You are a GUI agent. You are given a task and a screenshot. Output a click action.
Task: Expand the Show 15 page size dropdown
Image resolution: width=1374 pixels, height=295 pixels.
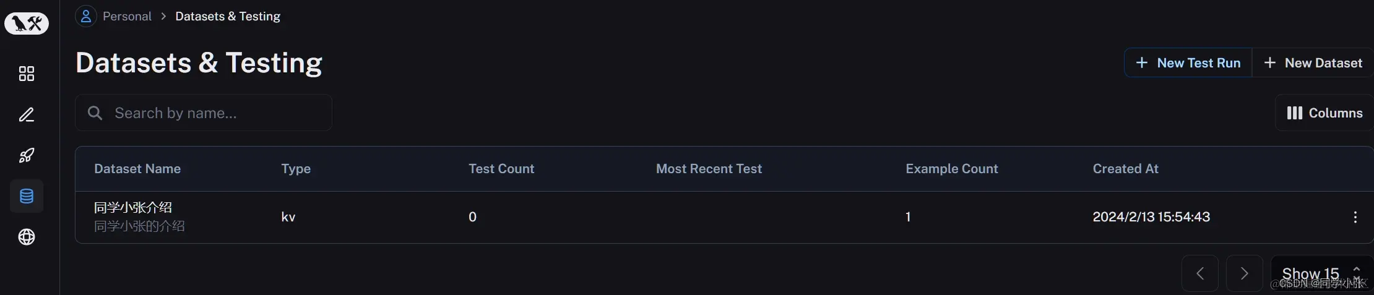[1322, 273]
